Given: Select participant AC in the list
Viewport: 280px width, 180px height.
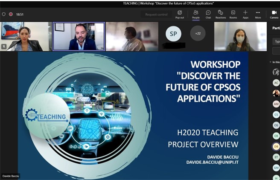Looking at the screenshot, I should [276, 82].
